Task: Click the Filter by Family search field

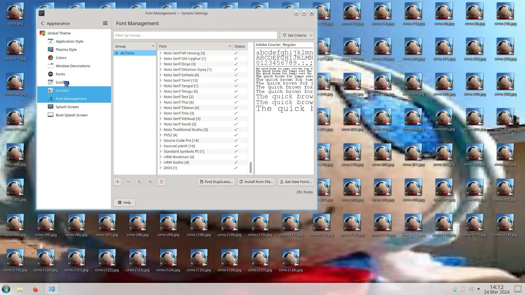Action: [x=195, y=35]
